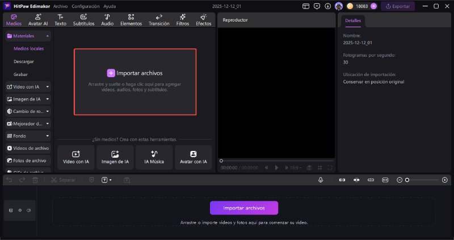Click the microphone voiceover icon in timeline

321,180
